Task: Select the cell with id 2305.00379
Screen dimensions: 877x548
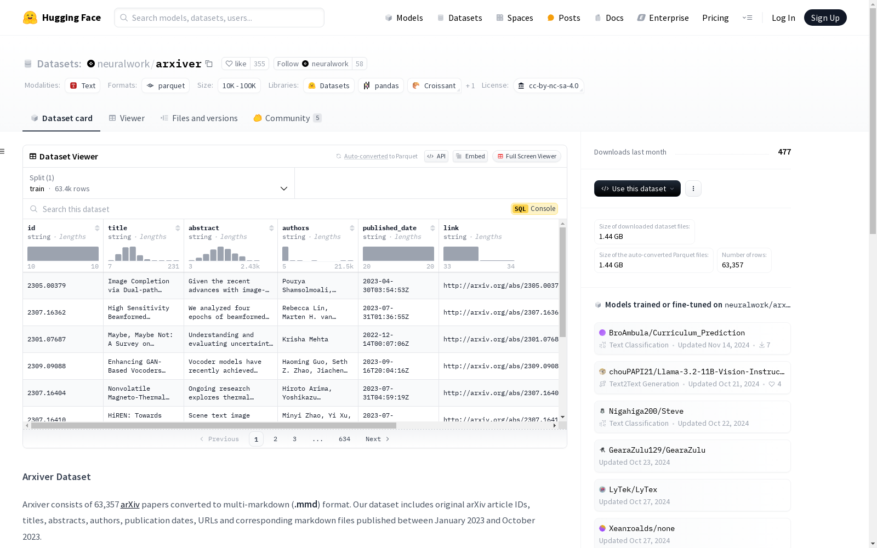Action: [63, 286]
